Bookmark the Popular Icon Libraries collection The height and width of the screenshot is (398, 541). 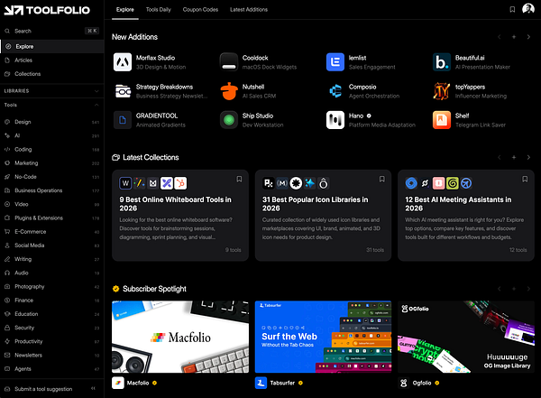(x=382, y=179)
